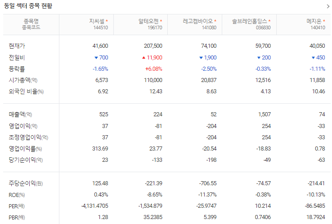Open 알테오젠 stock link
This screenshot has width=332, height=224.
[148, 21]
